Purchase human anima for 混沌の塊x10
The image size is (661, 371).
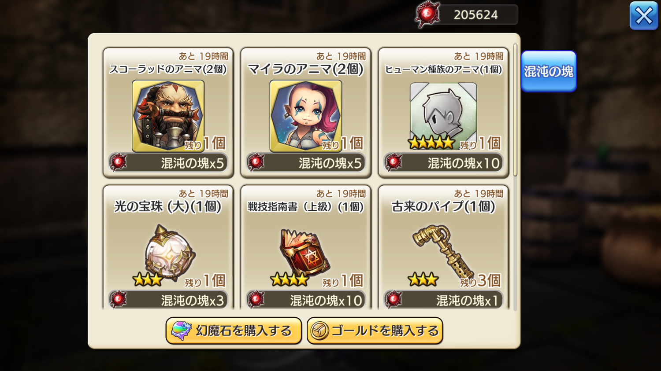pos(443,163)
